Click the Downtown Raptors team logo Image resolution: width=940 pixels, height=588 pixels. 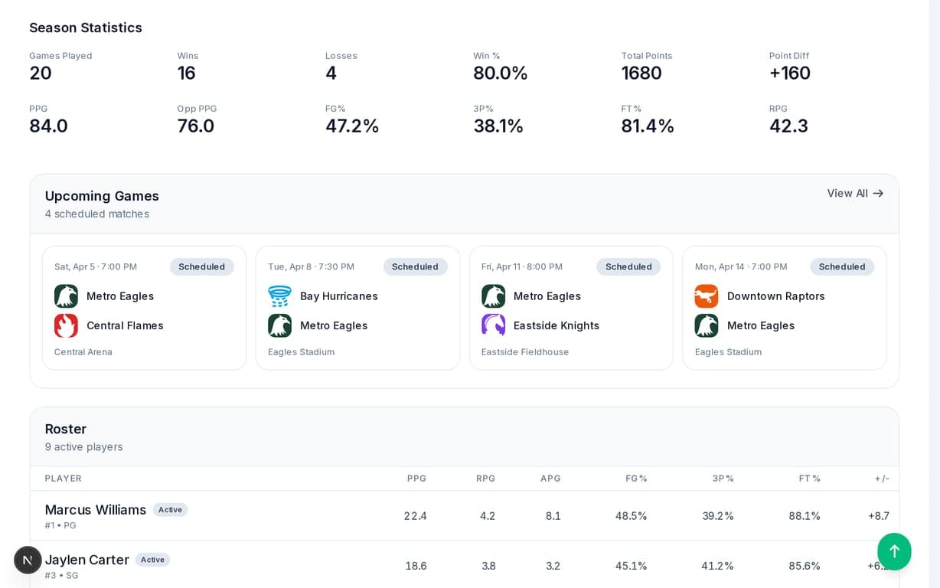706,296
